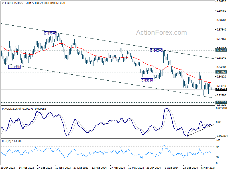Click the 14 Aug 2023 date label
Screen dimensions: 228x171
(x=26, y=168)
